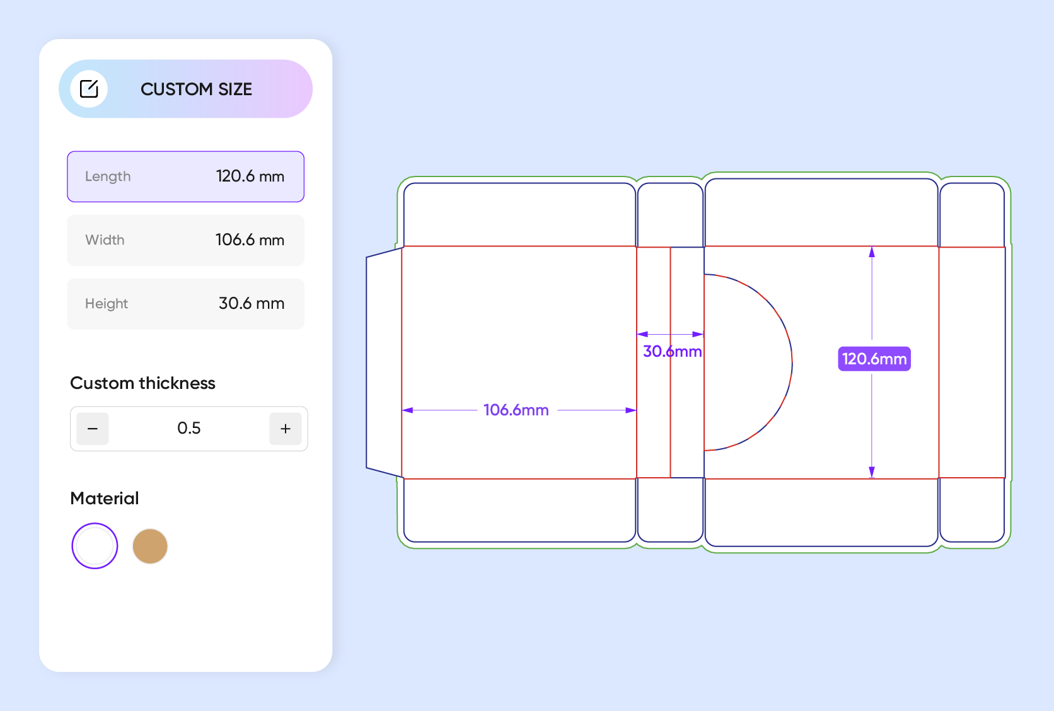
Task: Select the semicircular cutout on the dieline
Action: [x=744, y=362]
